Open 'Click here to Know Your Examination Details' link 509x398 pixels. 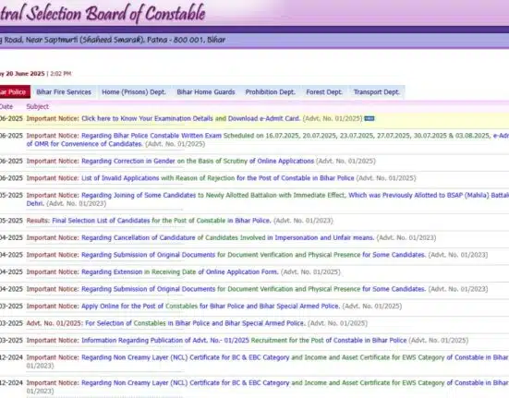148,119
